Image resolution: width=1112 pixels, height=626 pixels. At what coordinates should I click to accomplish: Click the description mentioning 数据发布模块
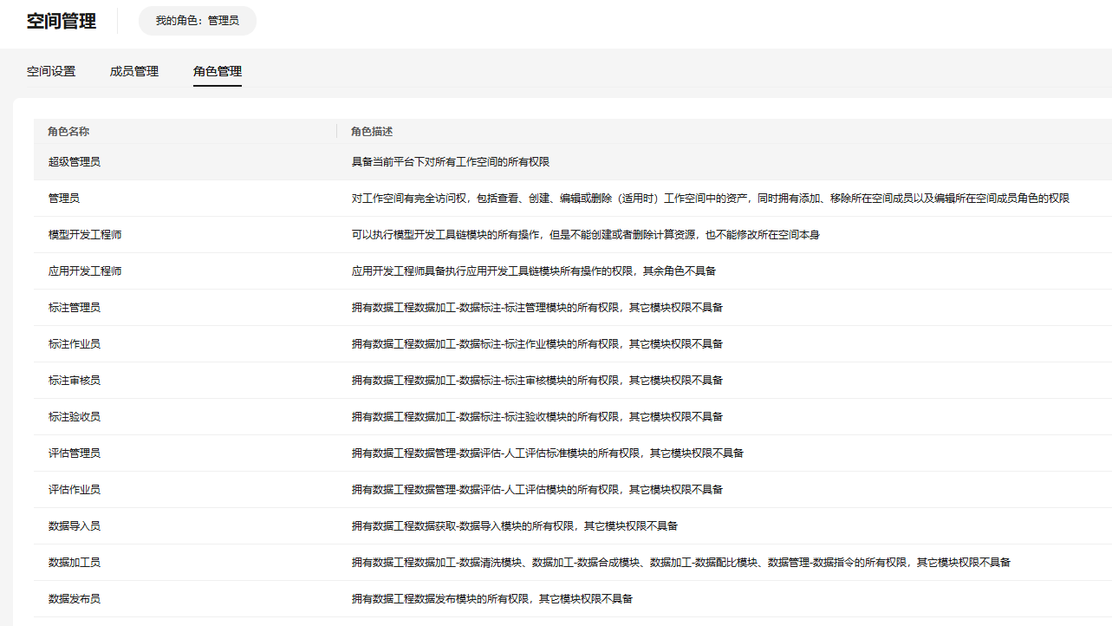click(x=492, y=599)
